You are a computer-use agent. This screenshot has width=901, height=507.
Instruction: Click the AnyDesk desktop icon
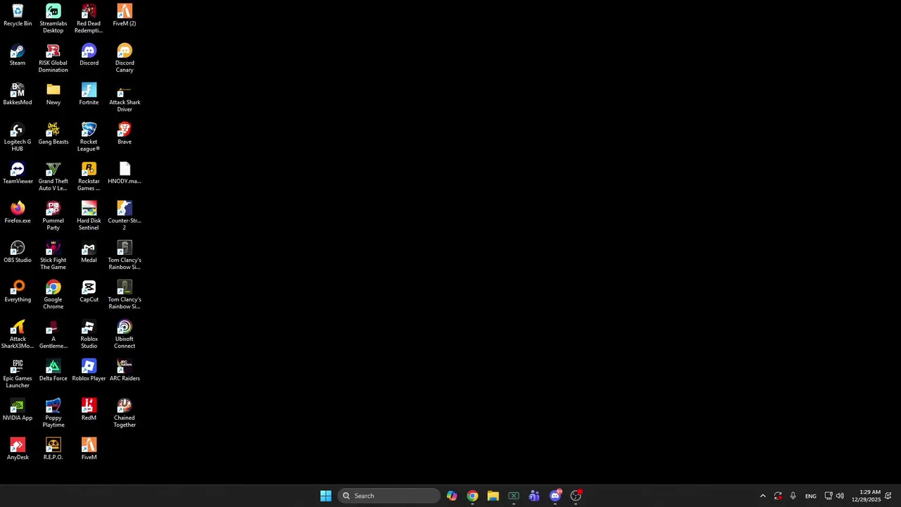pos(18,449)
